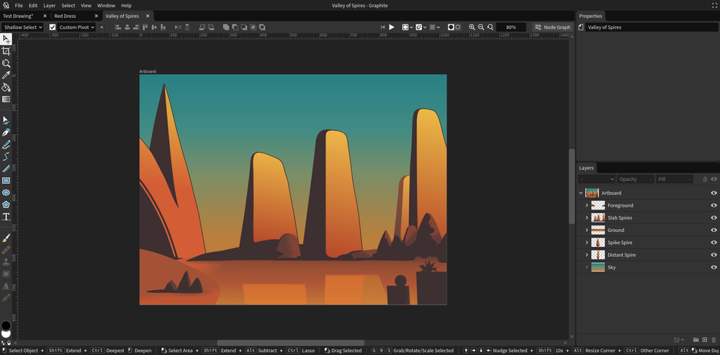Open the Shallow Select dropdown
Screen dimensions: 720x355
22,27
